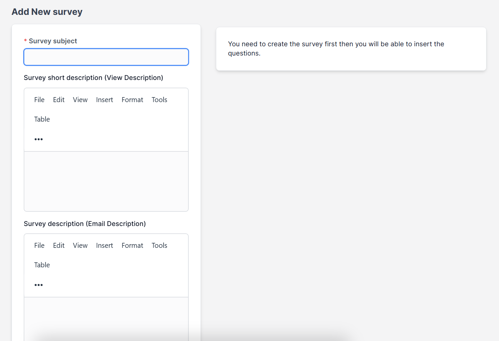Open Format menu in View Description editor
This screenshot has width=499, height=341.
point(132,100)
